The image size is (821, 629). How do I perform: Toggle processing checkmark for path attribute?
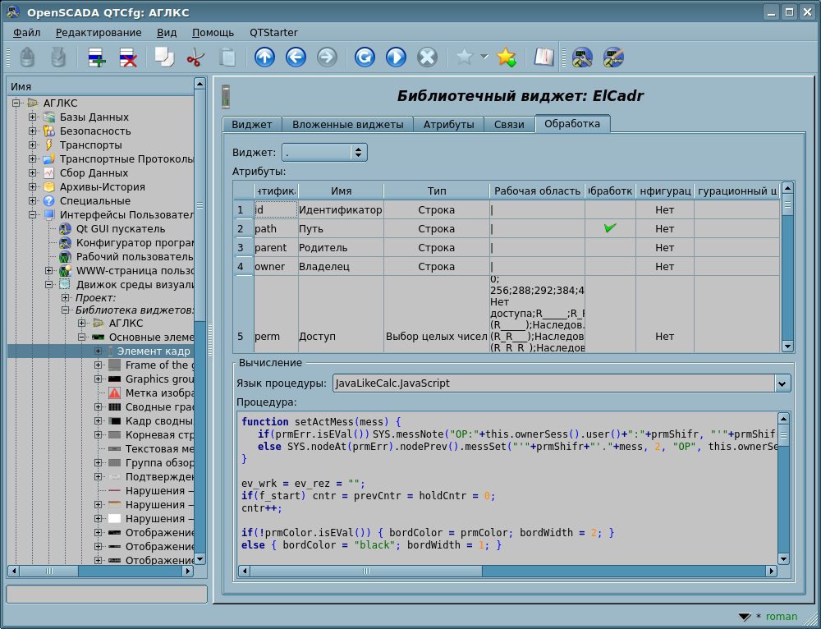tap(609, 228)
